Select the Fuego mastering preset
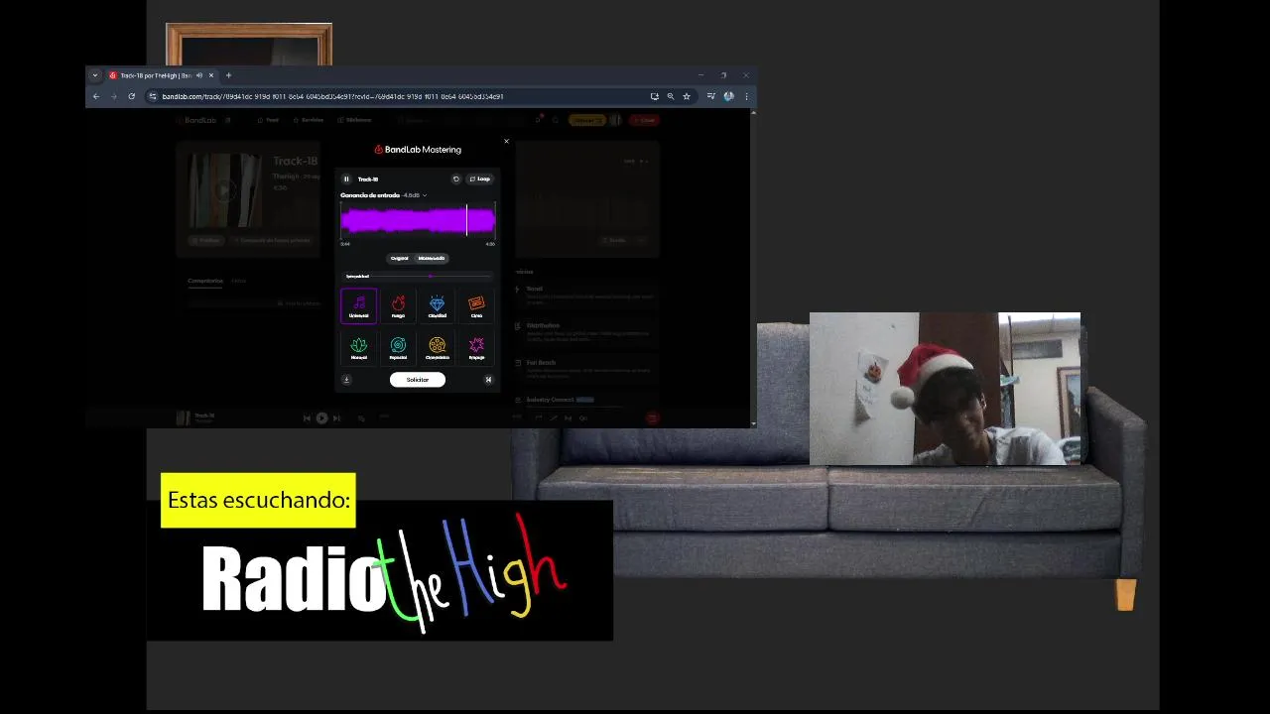 click(x=398, y=305)
